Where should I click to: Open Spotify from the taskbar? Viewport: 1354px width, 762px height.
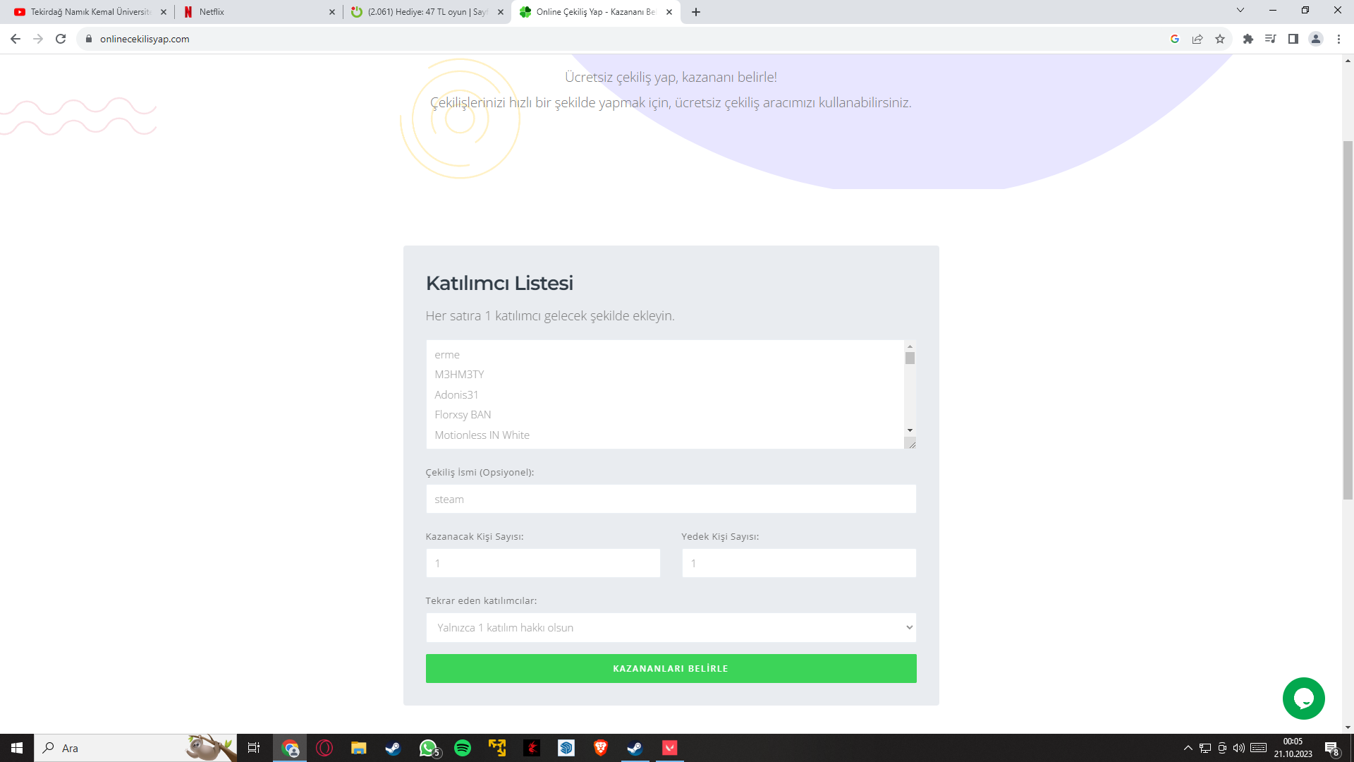click(x=463, y=748)
